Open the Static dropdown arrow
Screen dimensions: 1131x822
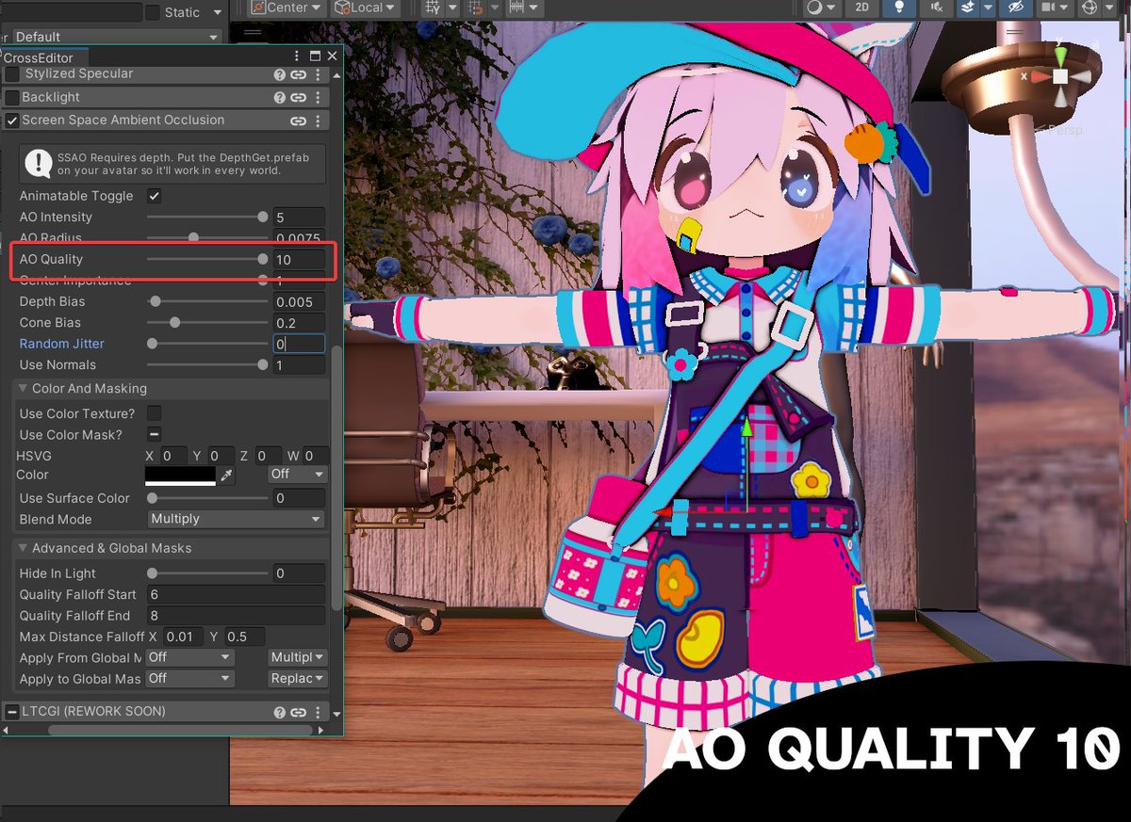[x=218, y=13]
